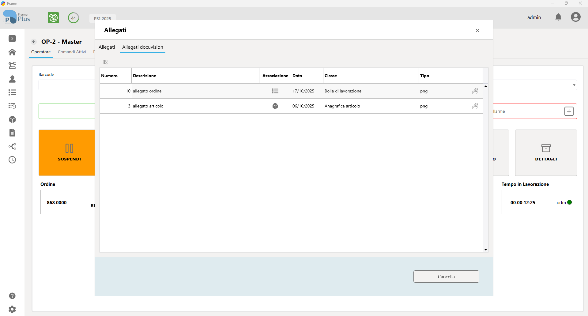Open the attachment in the allegato ordine row
The height and width of the screenshot is (316, 588).
(x=475, y=91)
